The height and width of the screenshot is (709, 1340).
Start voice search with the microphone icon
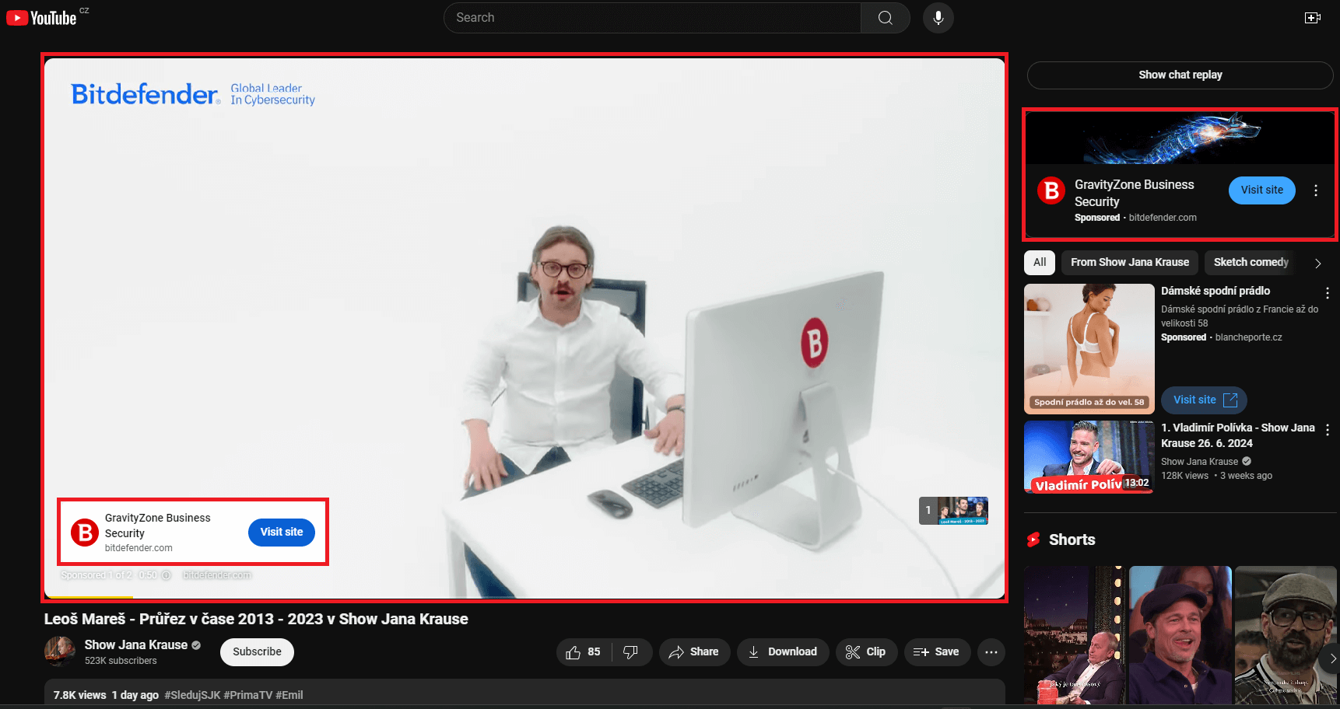(938, 18)
